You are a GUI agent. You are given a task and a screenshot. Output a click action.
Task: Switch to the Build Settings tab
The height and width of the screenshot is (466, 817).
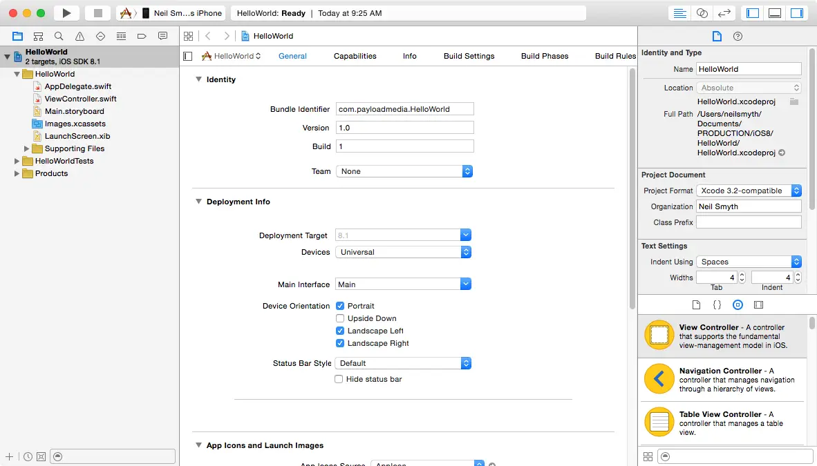[x=469, y=56]
